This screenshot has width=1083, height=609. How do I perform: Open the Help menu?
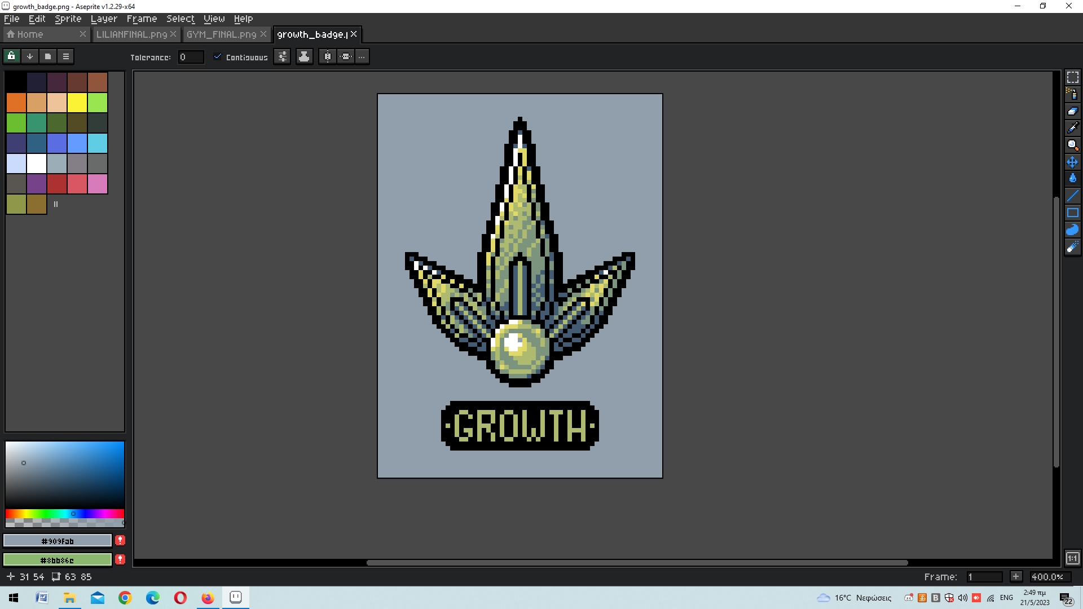(243, 19)
